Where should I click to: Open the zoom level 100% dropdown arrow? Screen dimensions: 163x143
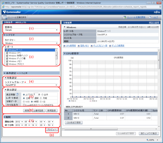[x=158, y=140]
